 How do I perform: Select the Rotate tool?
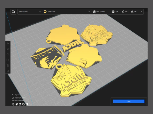[x=8, y=54]
